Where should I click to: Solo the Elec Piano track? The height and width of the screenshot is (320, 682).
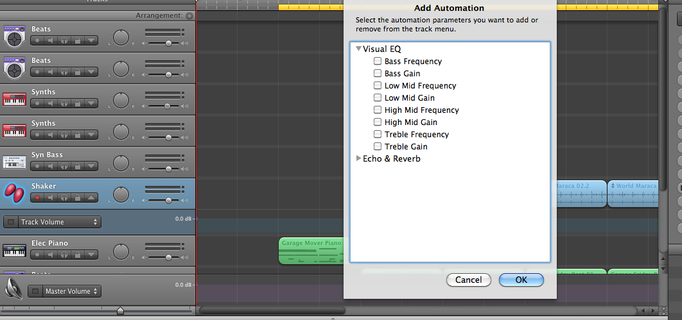[64, 255]
